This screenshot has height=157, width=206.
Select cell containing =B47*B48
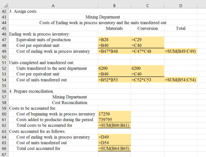[114, 51]
